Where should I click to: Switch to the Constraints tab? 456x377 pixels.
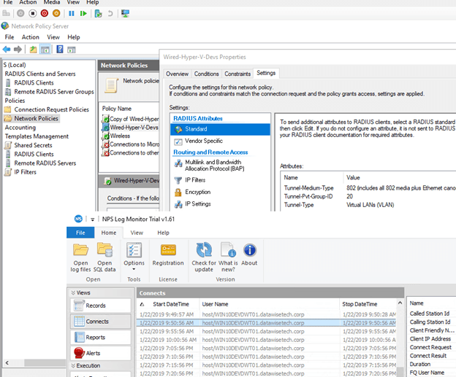pos(237,74)
